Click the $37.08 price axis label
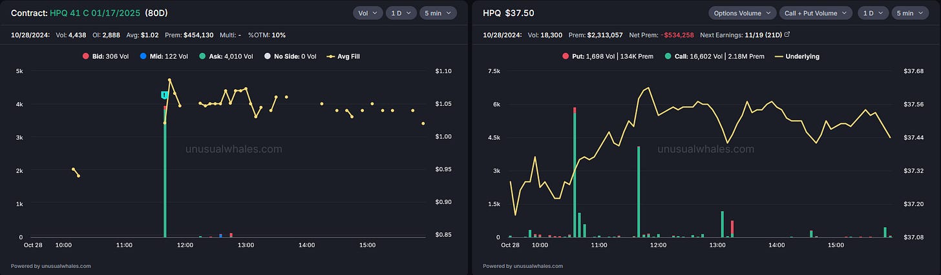 pyautogui.click(x=914, y=237)
